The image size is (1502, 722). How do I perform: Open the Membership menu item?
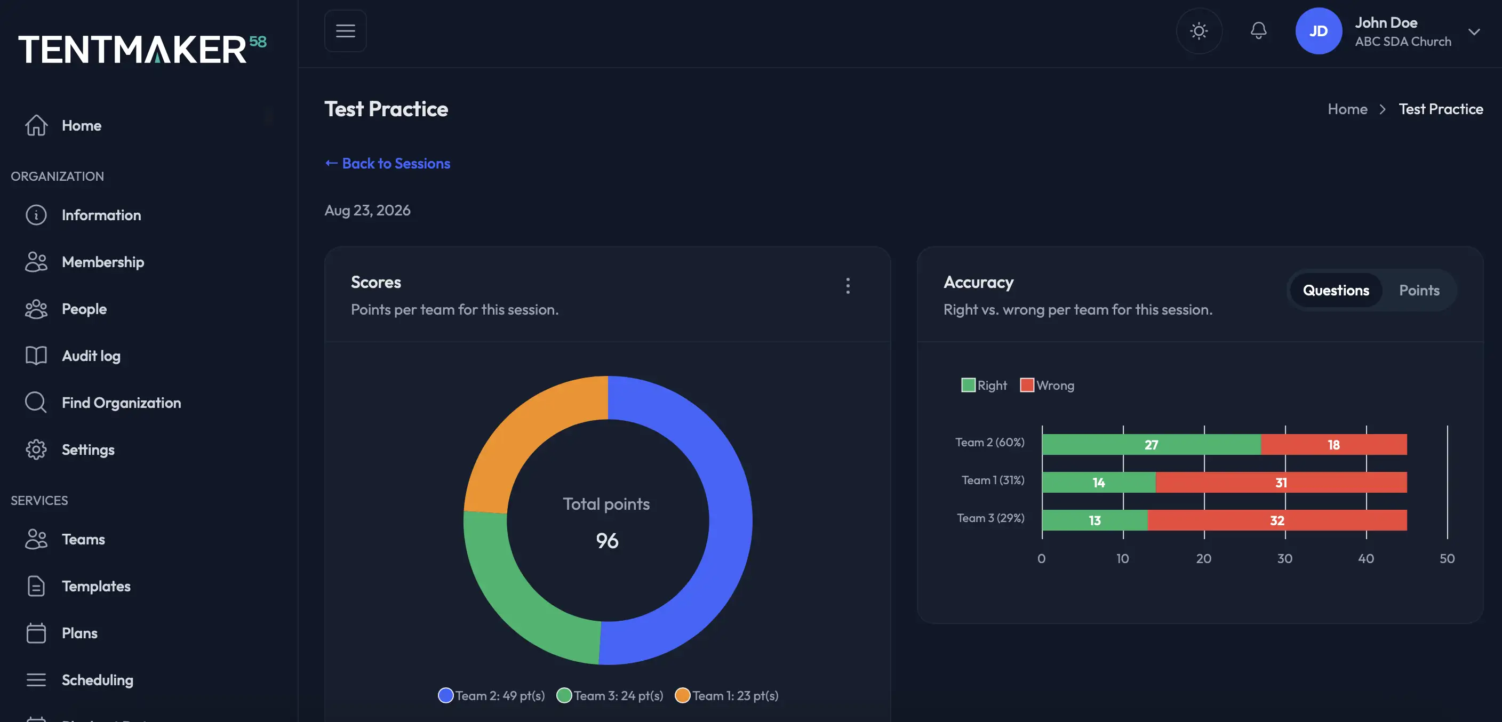[102, 262]
